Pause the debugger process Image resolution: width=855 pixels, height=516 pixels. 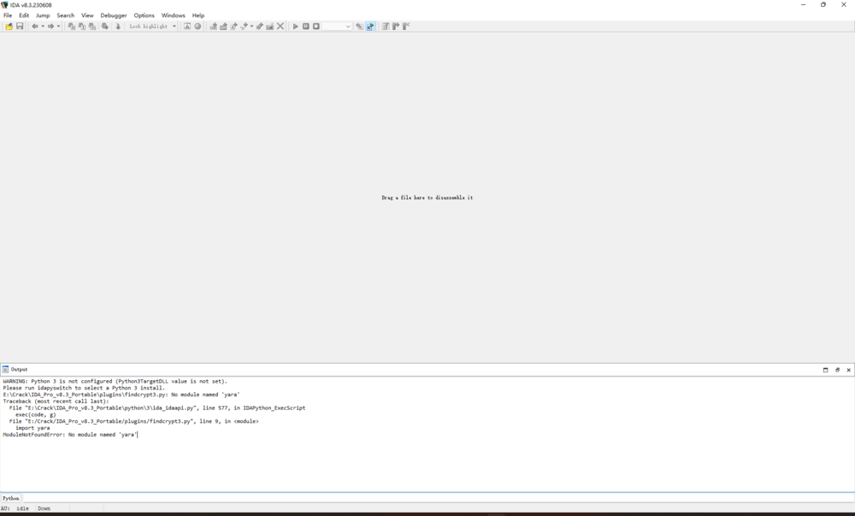306,26
